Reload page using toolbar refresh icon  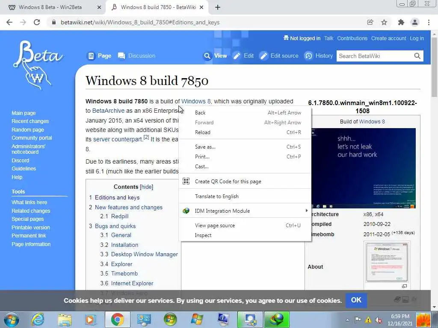(x=37, y=22)
